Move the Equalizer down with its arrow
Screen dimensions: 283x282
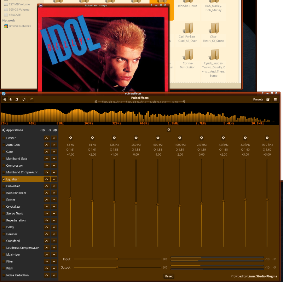54,179
